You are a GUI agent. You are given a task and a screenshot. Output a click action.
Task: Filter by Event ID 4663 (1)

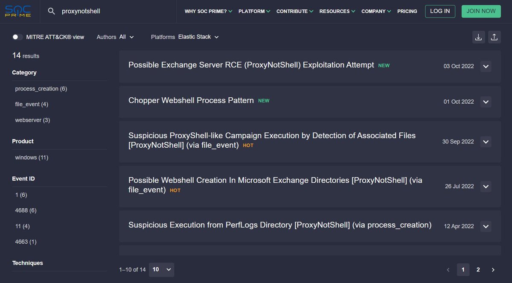coord(26,242)
